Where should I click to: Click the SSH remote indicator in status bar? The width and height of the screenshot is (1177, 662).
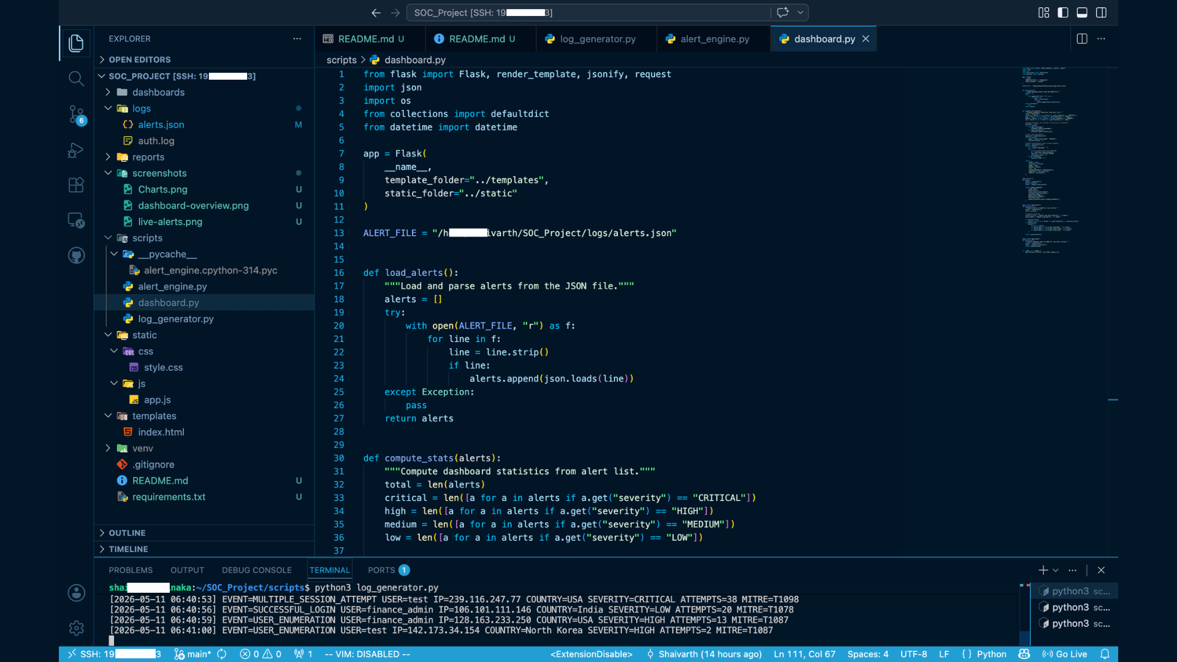tap(114, 654)
